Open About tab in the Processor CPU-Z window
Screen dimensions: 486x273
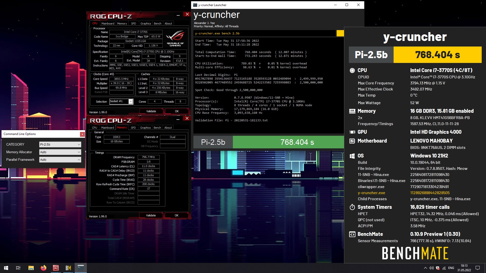click(x=168, y=24)
